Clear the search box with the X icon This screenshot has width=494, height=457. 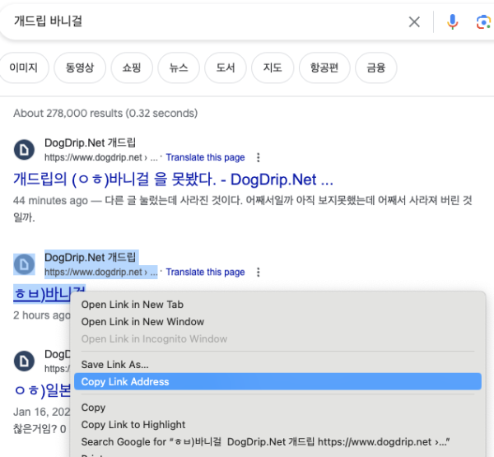click(414, 21)
